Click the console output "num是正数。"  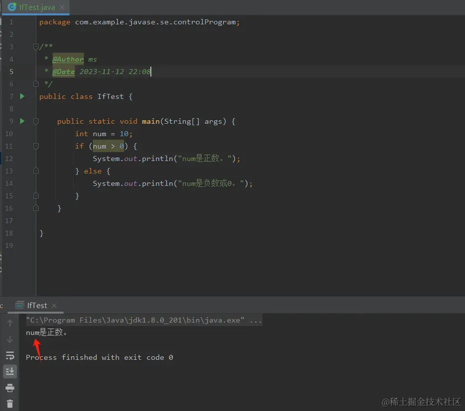(47, 332)
